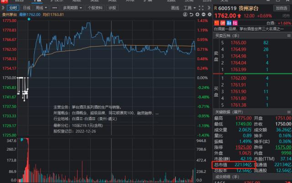Click the cyan diamond event marker on the chart
This screenshot has width=292, height=183.
29,19
